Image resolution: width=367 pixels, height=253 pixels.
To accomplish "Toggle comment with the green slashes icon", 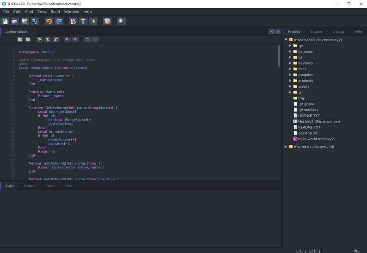I will point(87,40).
